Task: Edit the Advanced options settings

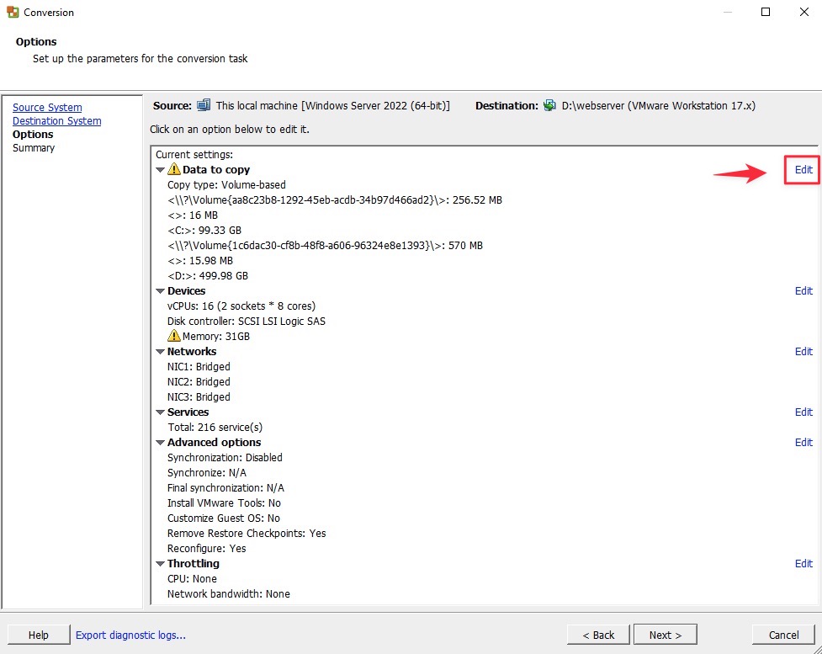Action: (x=803, y=442)
